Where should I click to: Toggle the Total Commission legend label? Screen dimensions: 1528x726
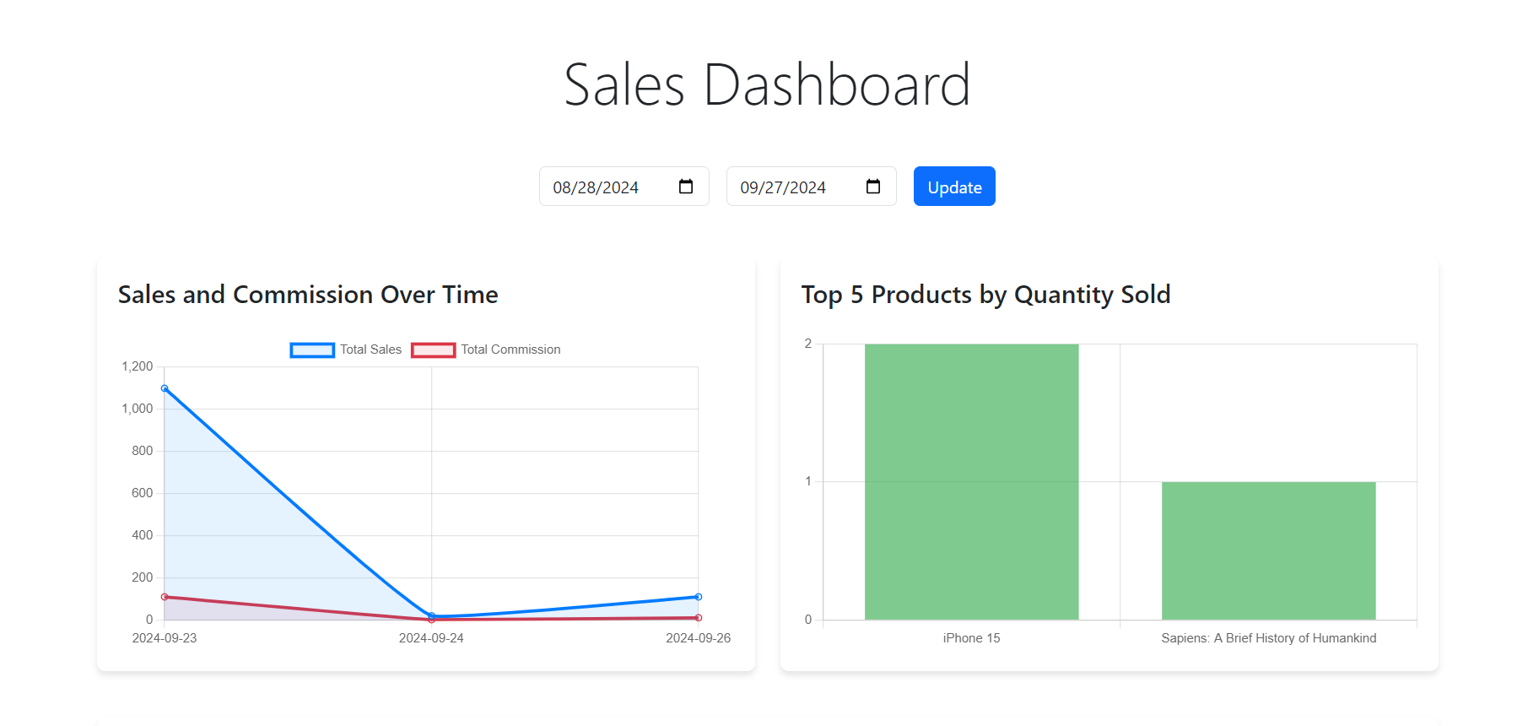[x=510, y=349]
